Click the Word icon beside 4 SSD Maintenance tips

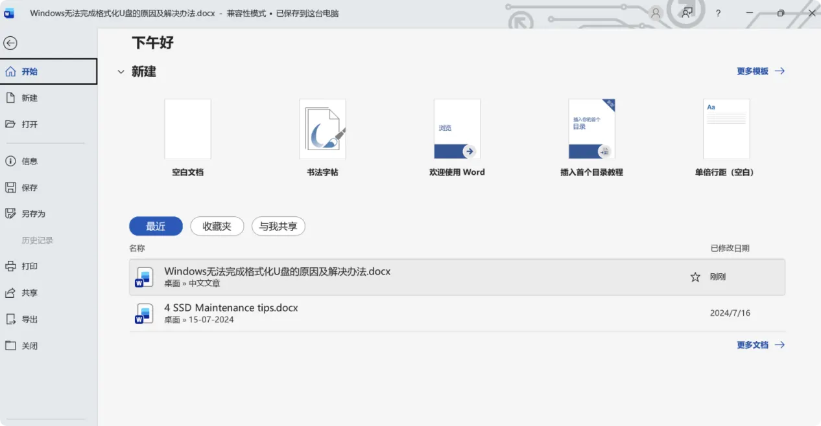[144, 313]
